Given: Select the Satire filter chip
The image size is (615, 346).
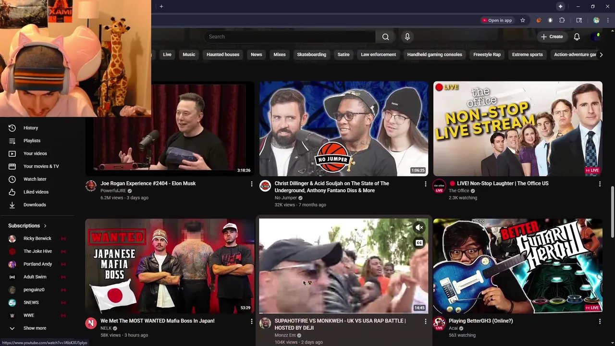Looking at the screenshot, I should click(344, 55).
